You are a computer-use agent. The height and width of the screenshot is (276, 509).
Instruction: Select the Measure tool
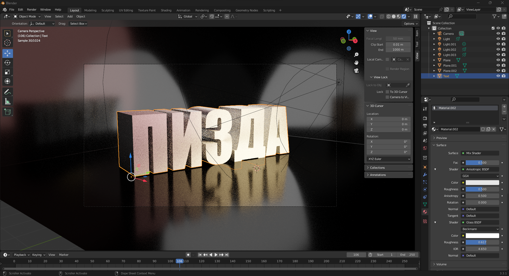coord(7,101)
